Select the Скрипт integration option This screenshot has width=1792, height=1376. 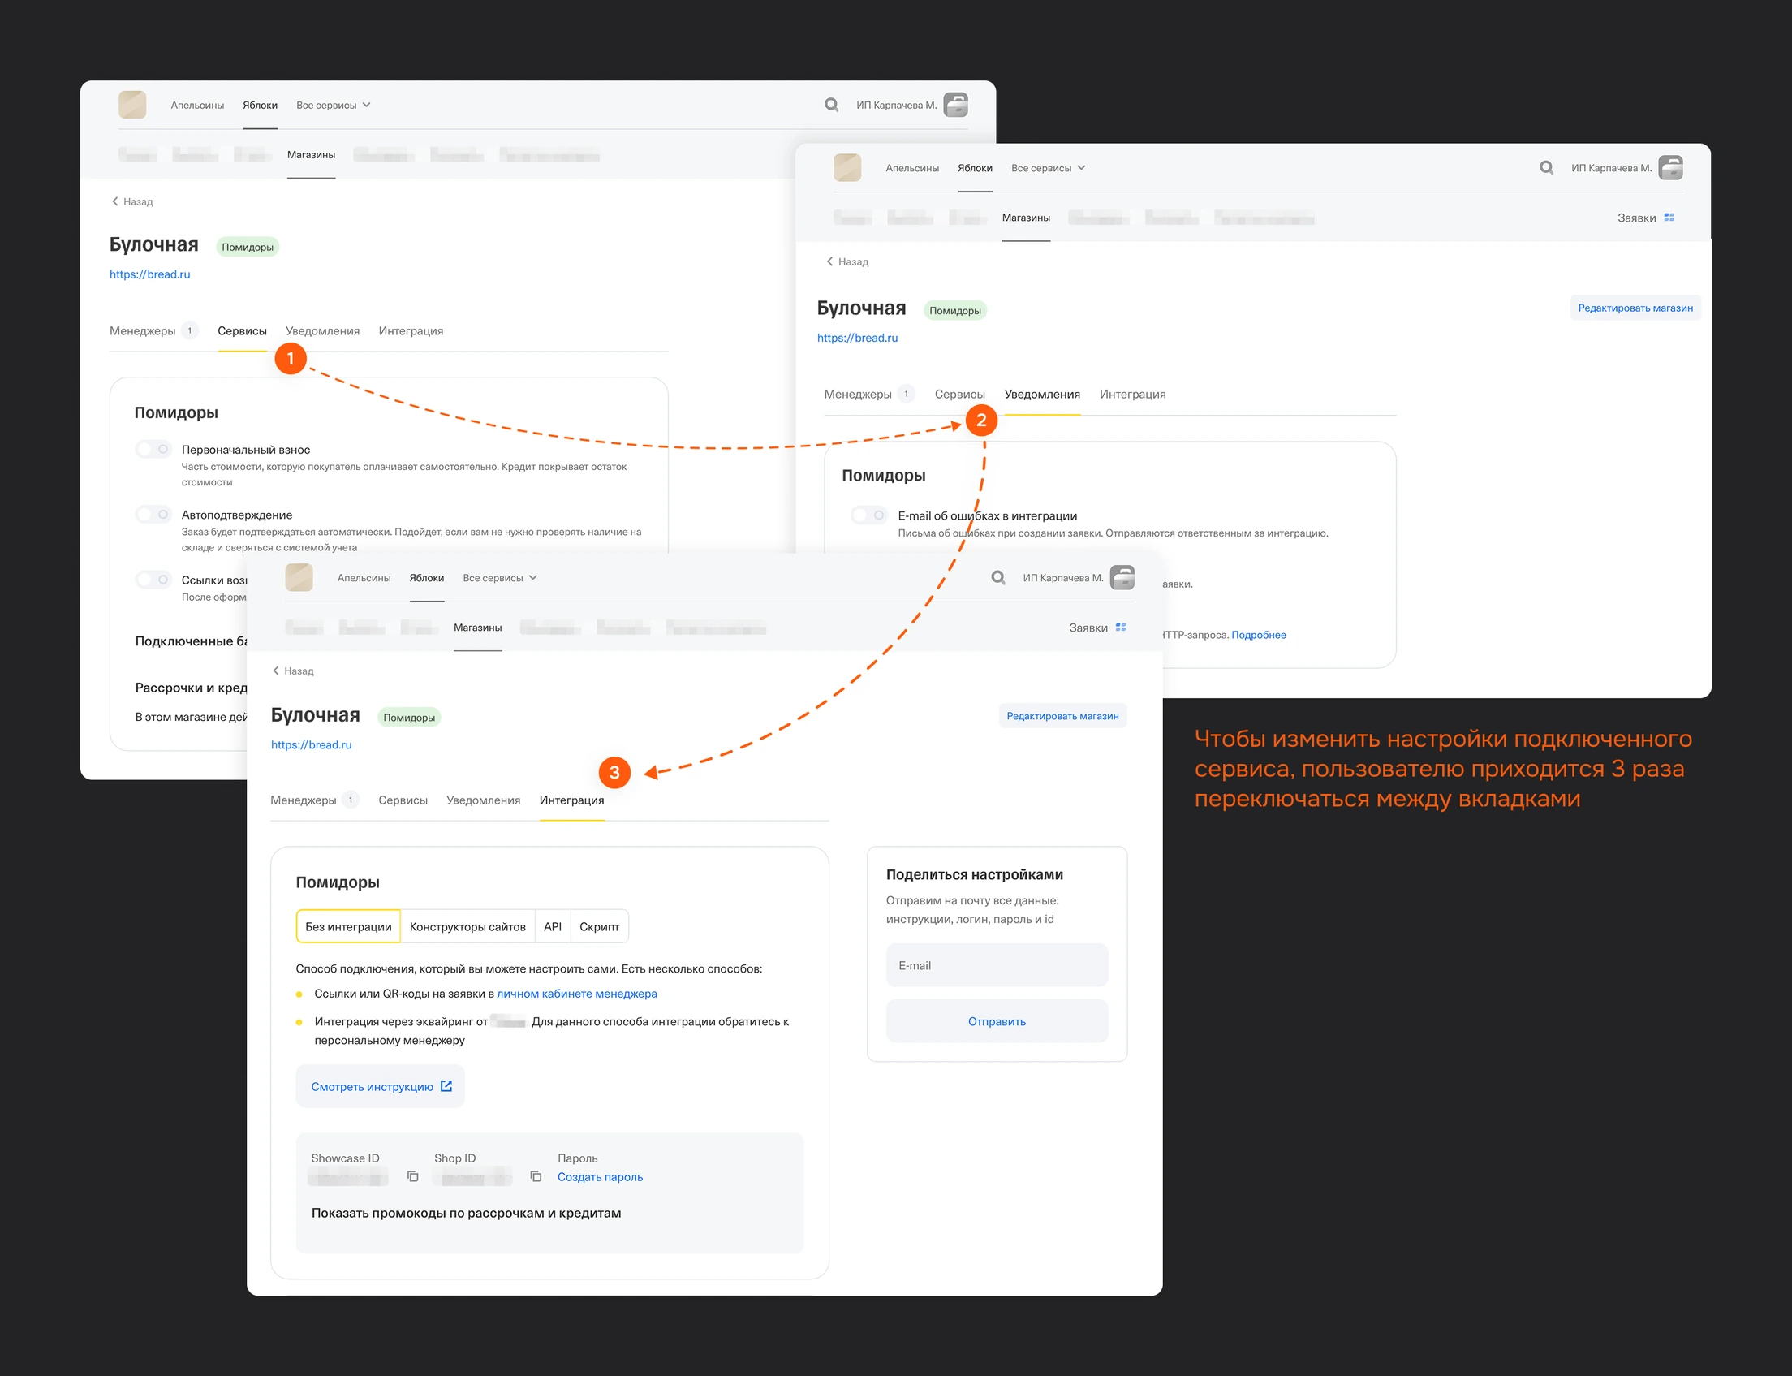pos(599,926)
